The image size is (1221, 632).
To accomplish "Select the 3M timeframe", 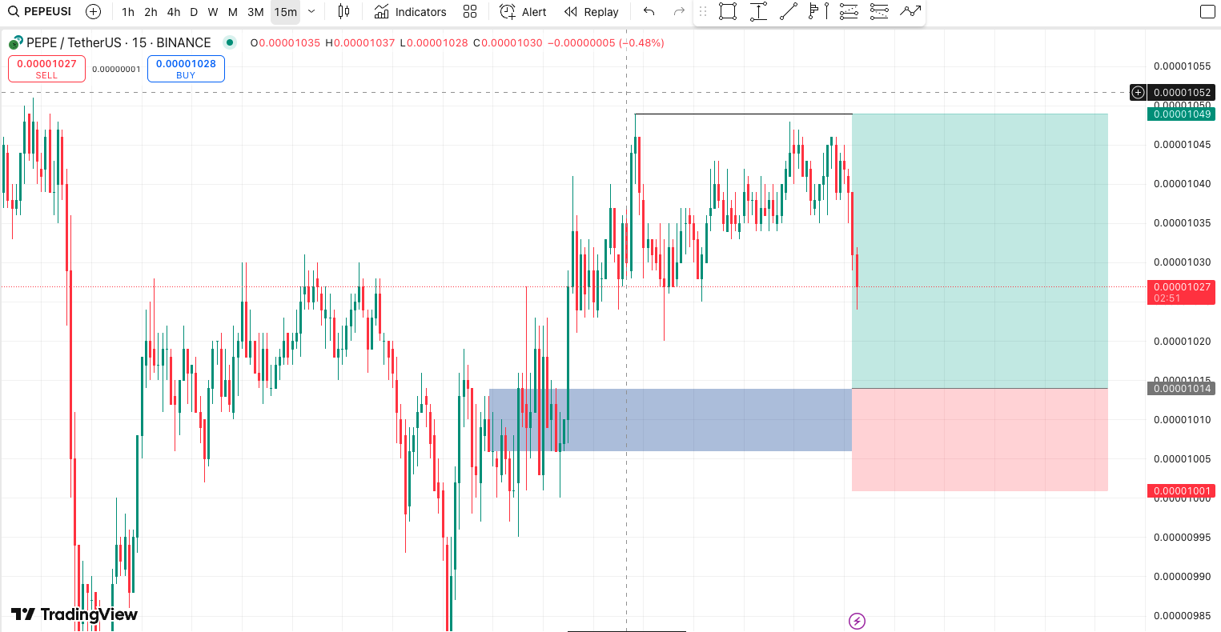I will point(255,12).
